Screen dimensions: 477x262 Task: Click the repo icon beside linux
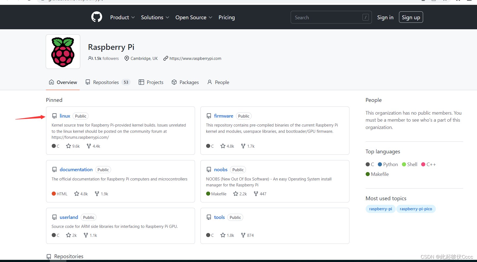(x=54, y=116)
